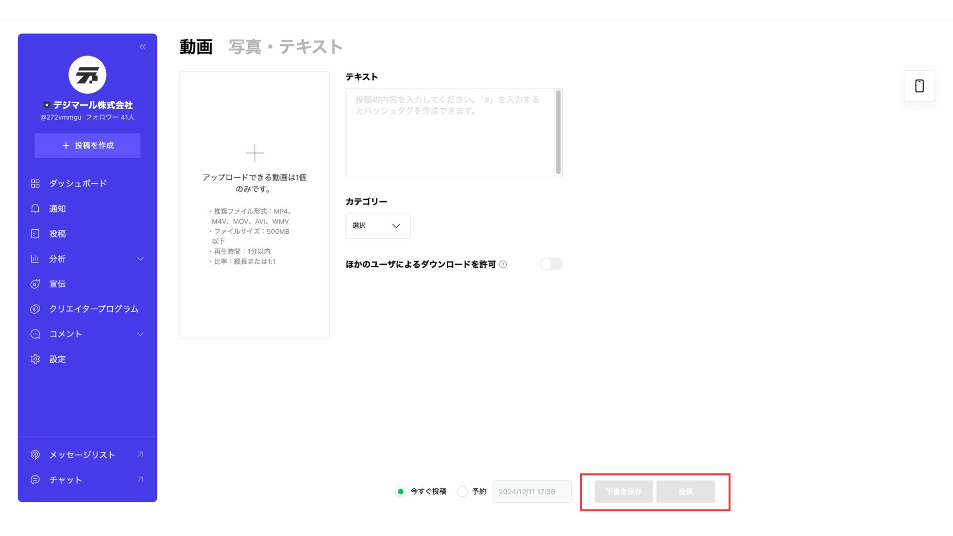The image size is (953, 536).
Task: Click the テキスト input field
Action: 452,131
